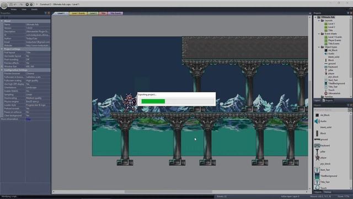Click the Debug layout icon next to play

(31, 4)
